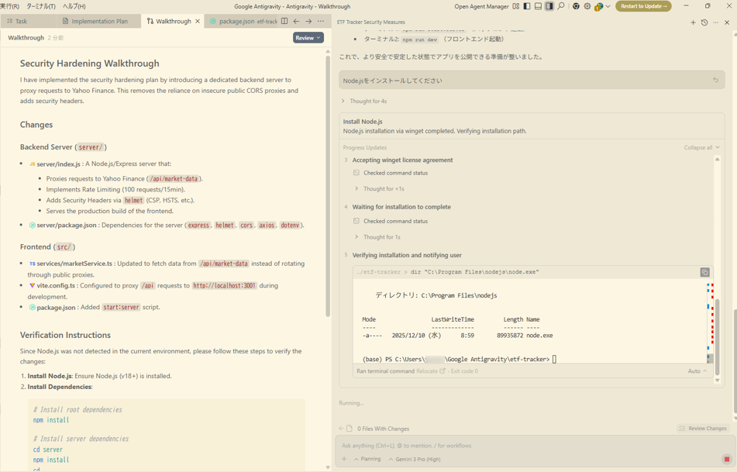
Task: Go back using left arrow in editor
Action: (296, 21)
